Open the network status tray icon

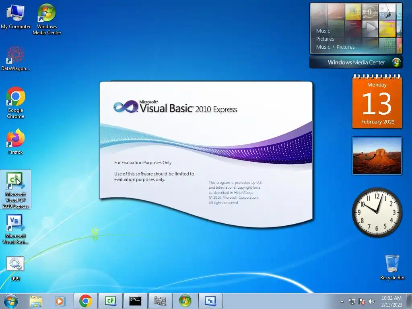(x=352, y=301)
